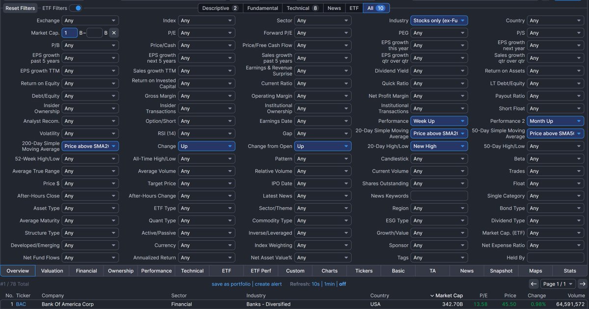Screen dimensions: 589x309
Task: Go to previous page arrow
Action: click(x=534, y=283)
